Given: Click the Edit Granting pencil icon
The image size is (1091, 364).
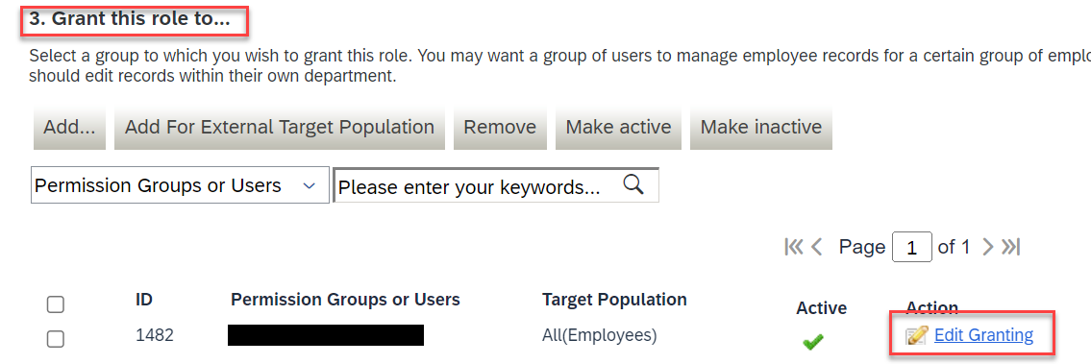Looking at the screenshot, I should coord(917,335).
